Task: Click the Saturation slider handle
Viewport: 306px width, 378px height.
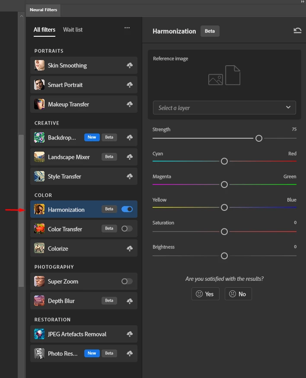Action: pos(224,232)
